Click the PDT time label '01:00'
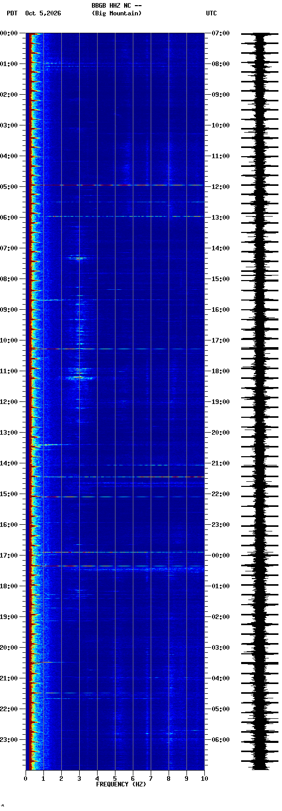 click(x=9, y=64)
